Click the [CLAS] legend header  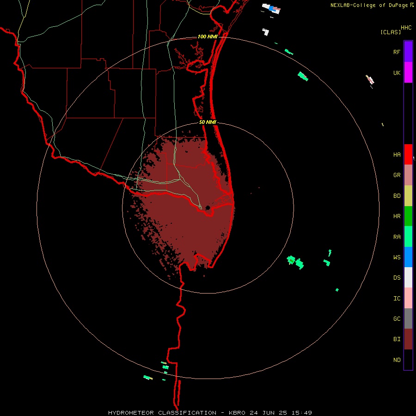pyautogui.click(x=391, y=32)
